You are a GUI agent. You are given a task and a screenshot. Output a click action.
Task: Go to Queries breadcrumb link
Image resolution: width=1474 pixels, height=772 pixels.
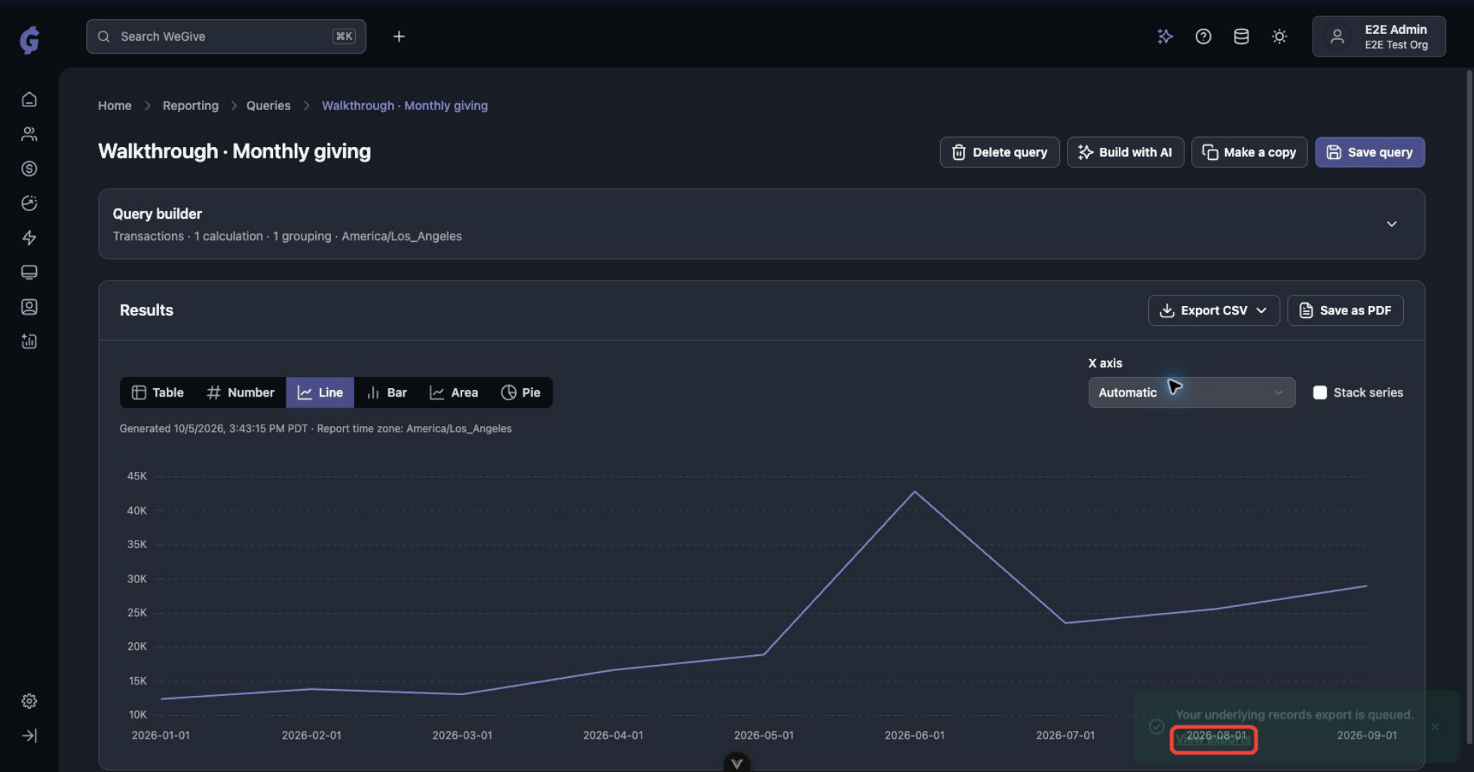coord(268,106)
